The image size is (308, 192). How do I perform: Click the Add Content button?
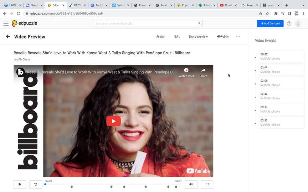click(x=270, y=23)
